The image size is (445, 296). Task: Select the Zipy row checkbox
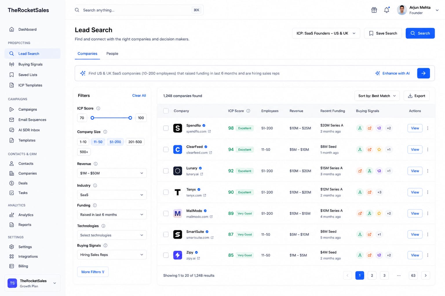tap(166, 255)
